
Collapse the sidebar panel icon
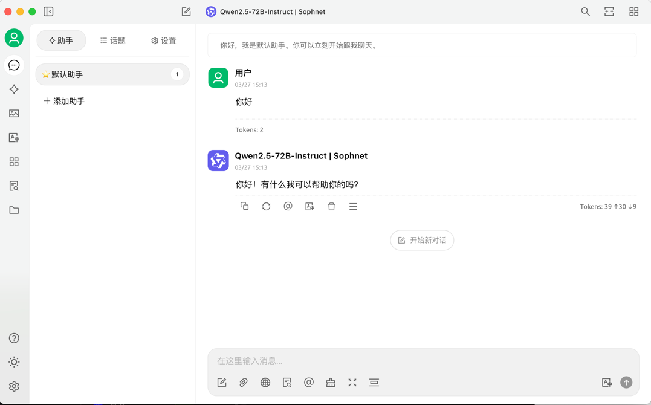(x=48, y=11)
